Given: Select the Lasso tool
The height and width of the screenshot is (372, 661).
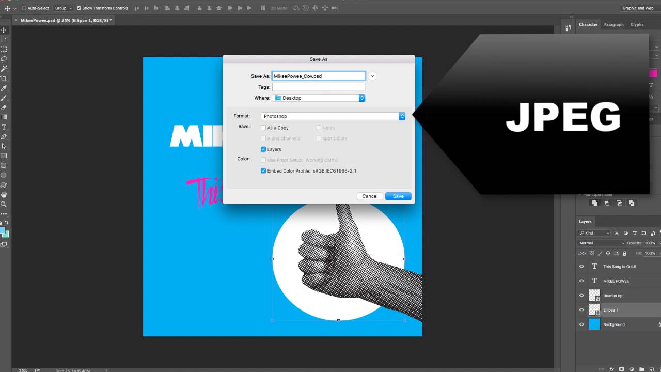Looking at the screenshot, I should pos(4,59).
